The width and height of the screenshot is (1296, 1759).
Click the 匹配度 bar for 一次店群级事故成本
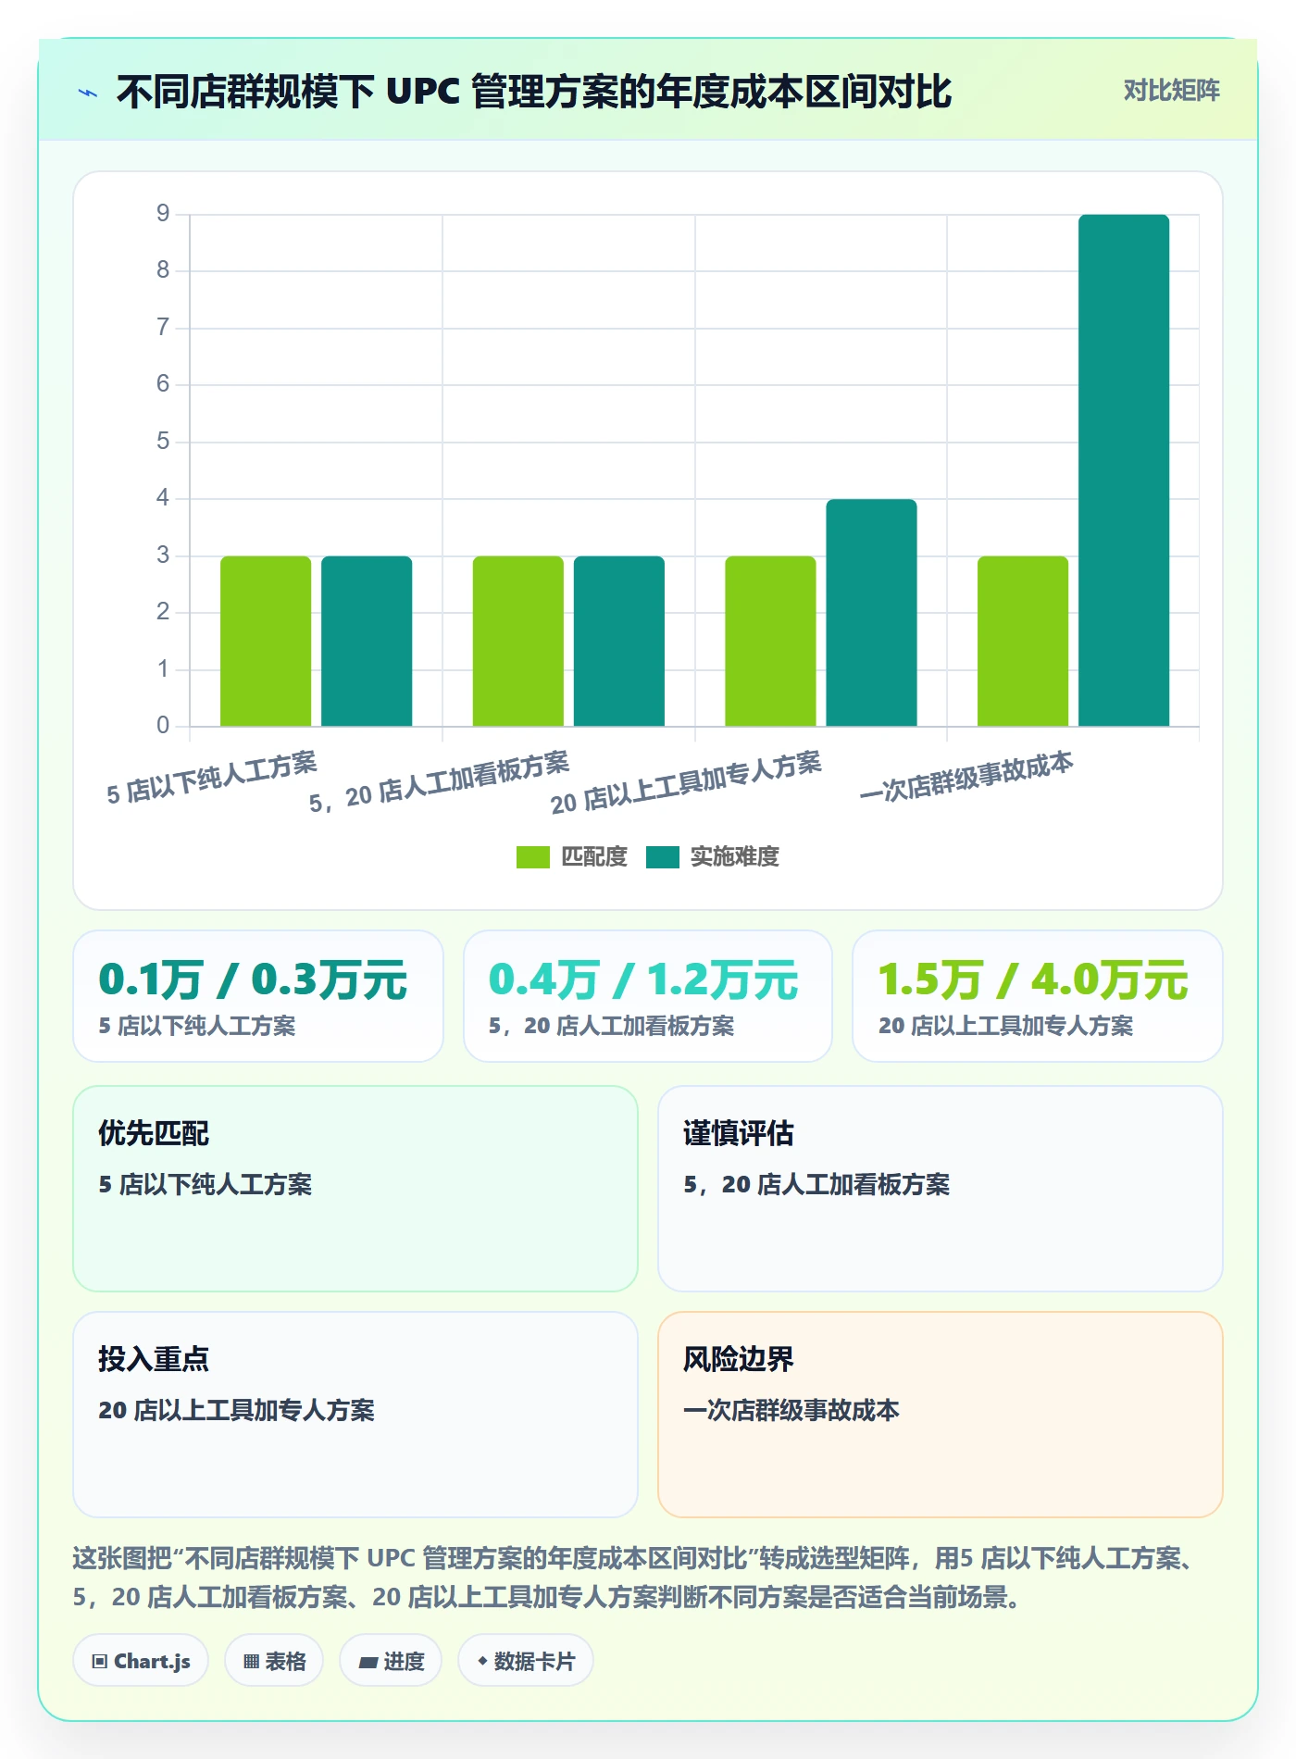click(x=1023, y=641)
